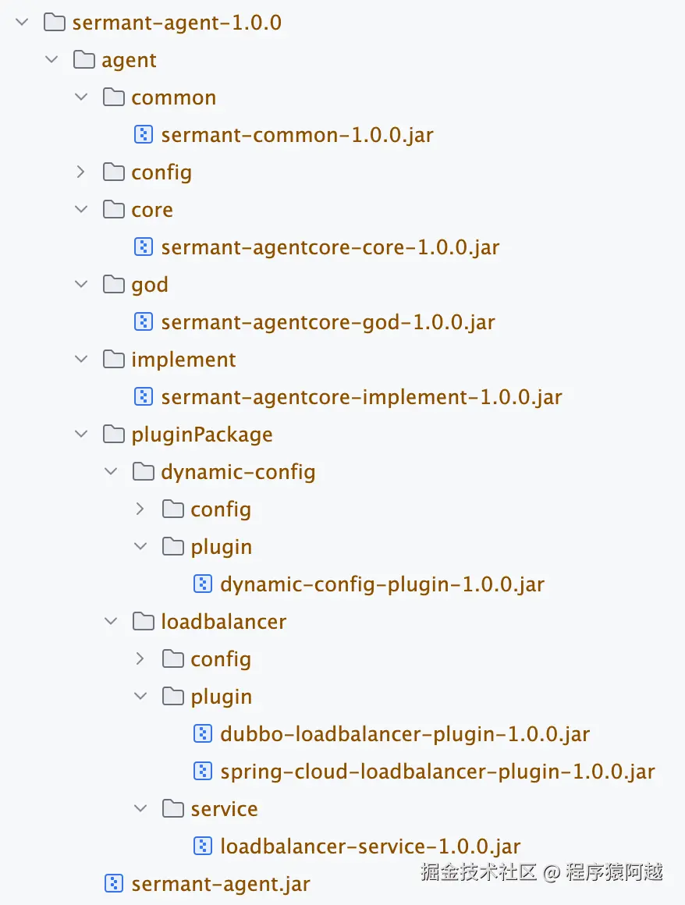Click the sermant-agentcore-core jar file icon
The height and width of the screenshot is (905, 685).
point(144,247)
